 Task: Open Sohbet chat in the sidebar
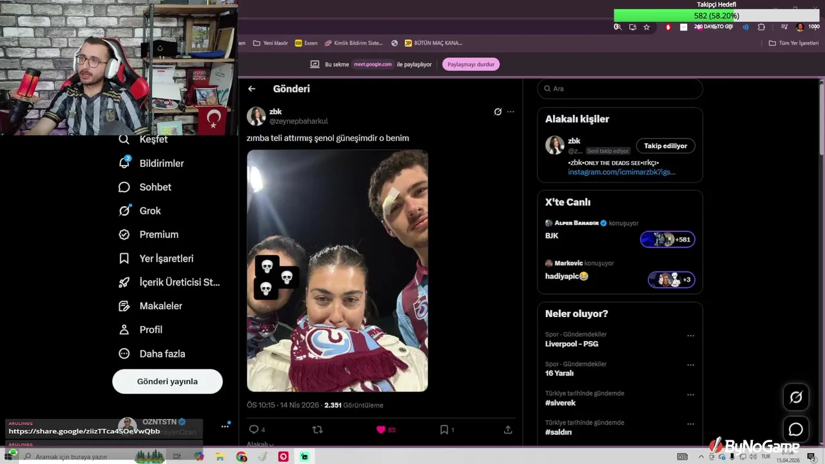click(x=145, y=188)
